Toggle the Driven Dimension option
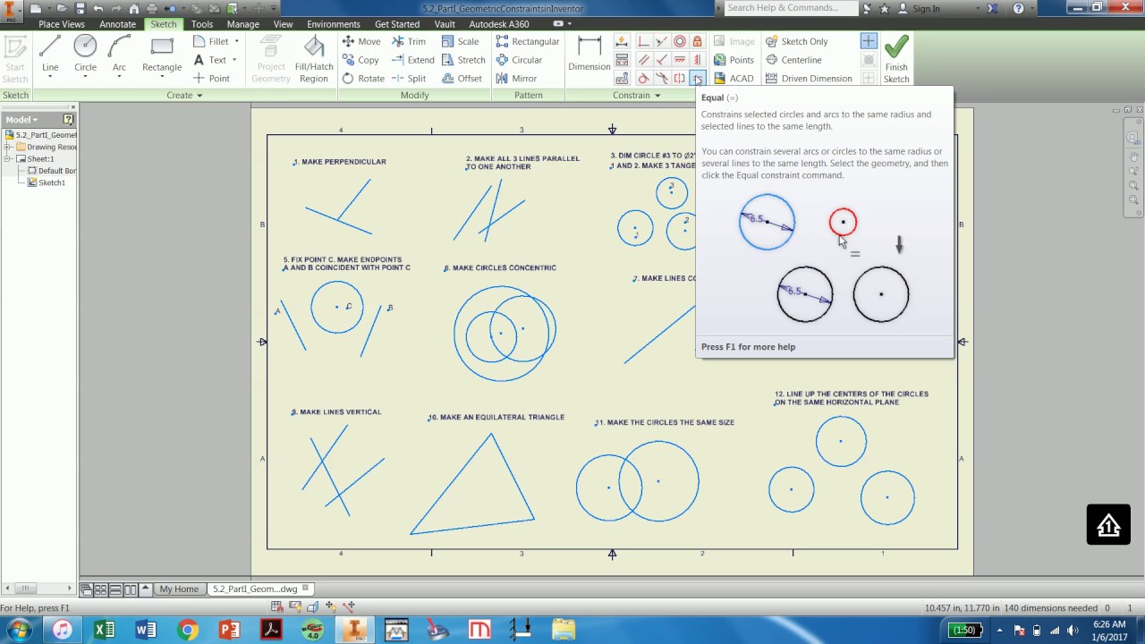1145x644 pixels. [809, 78]
